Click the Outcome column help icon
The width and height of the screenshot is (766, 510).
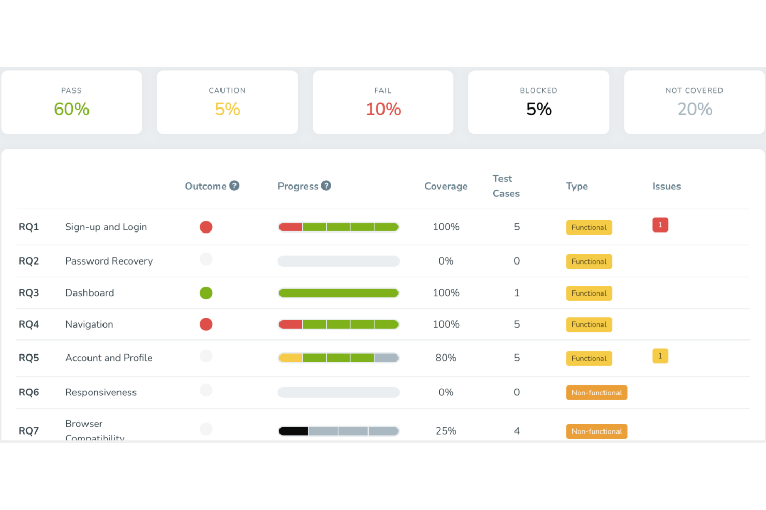point(235,186)
